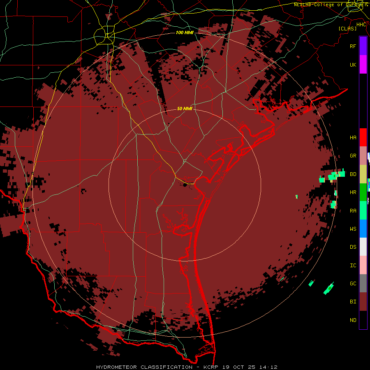Pick the light green RA legend swatch
This screenshot has height=370, width=370.
(363, 210)
